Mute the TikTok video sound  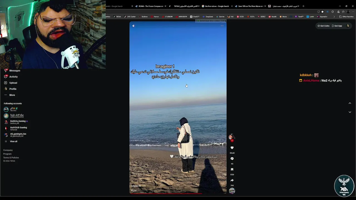click(x=134, y=26)
